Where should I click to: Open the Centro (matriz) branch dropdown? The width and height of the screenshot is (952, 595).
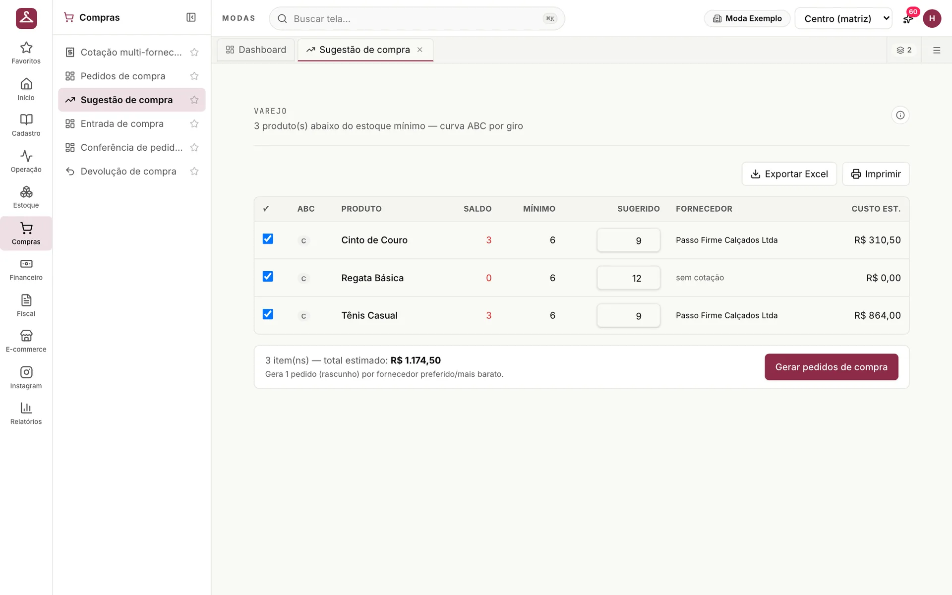(x=843, y=18)
